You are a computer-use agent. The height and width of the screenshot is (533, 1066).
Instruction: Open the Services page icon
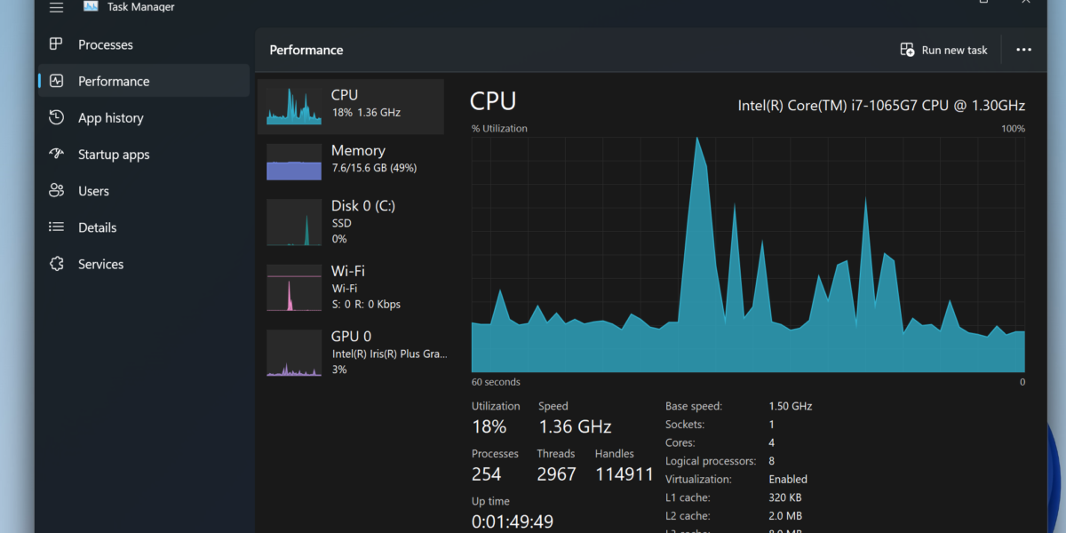coord(55,263)
